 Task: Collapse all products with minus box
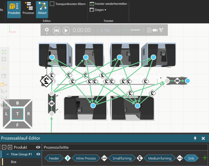point(4,147)
